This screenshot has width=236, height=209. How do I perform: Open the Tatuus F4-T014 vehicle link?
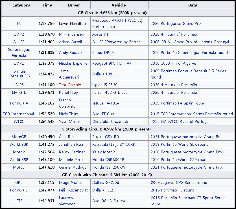click(106, 103)
